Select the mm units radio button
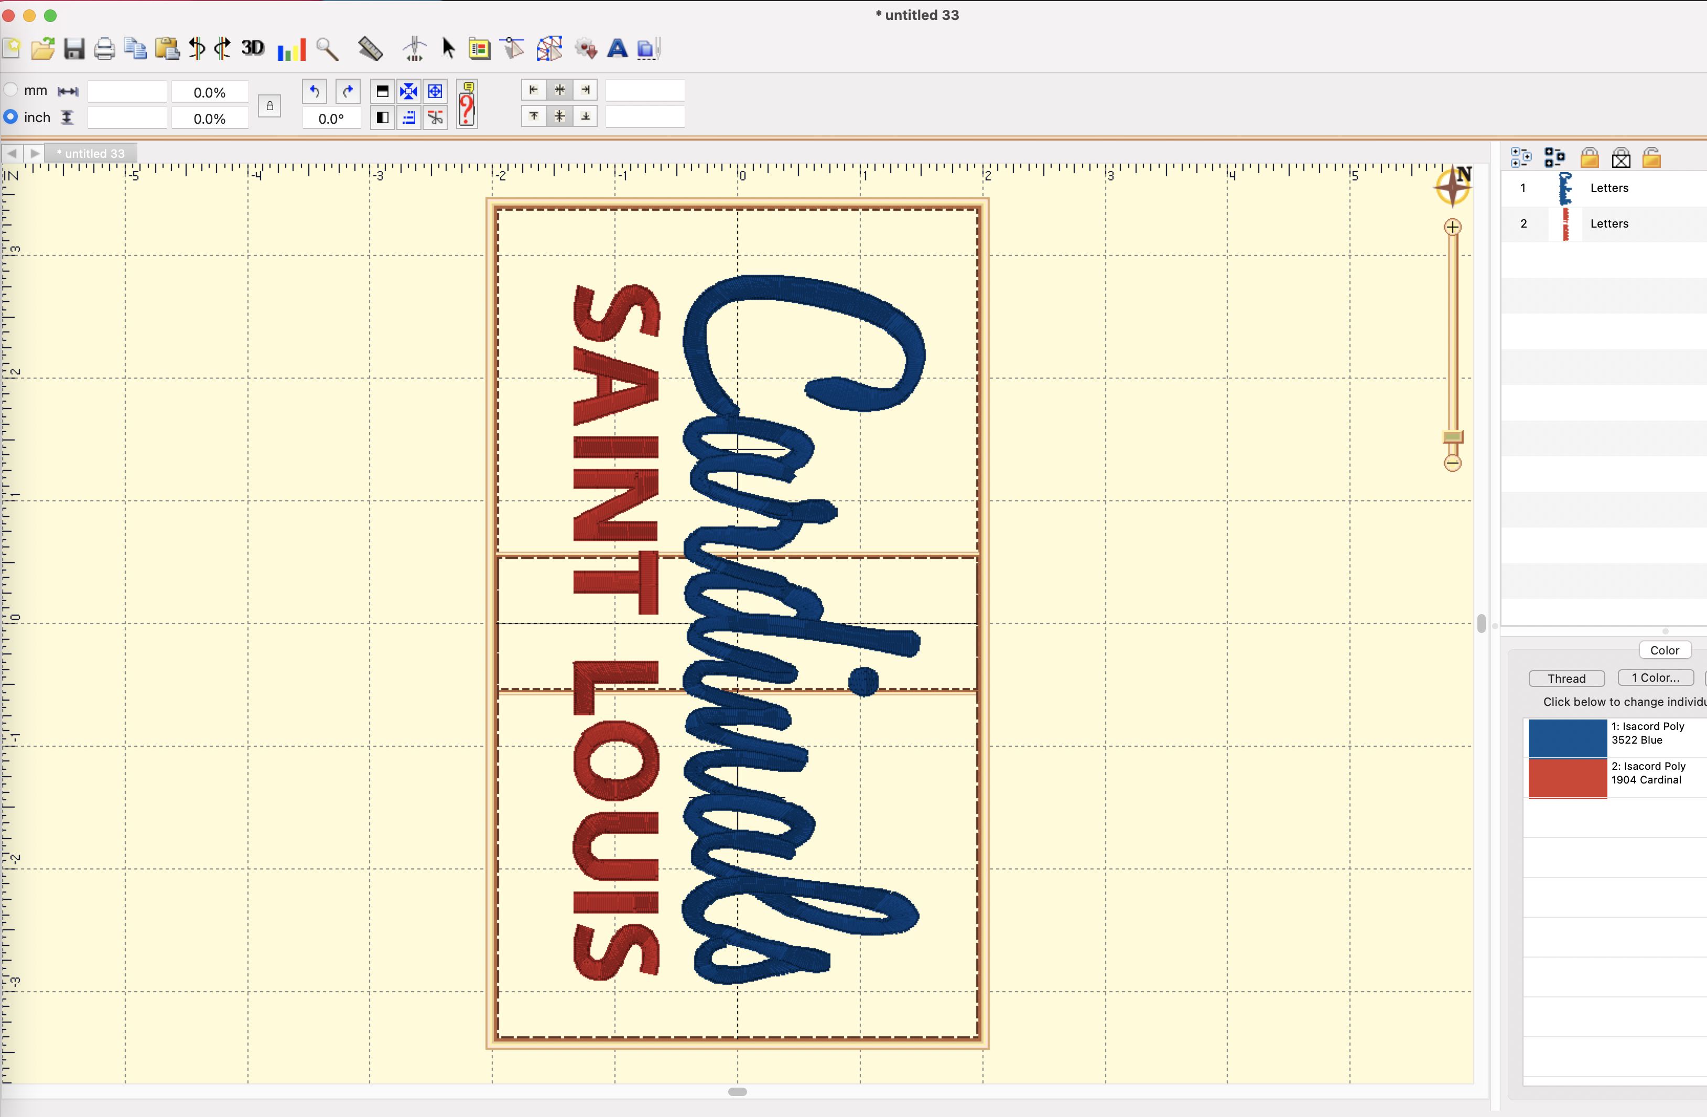The width and height of the screenshot is (1707, 1117). (11, 90)
